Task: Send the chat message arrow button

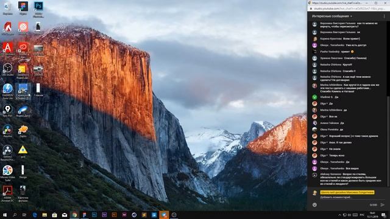Action: tap(382, 205)
